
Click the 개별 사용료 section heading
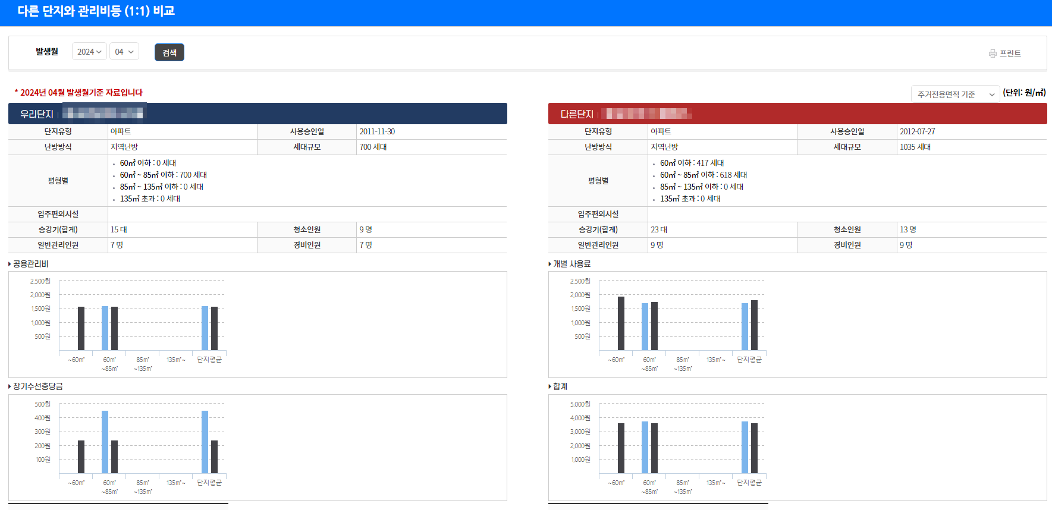coord(571,263)
